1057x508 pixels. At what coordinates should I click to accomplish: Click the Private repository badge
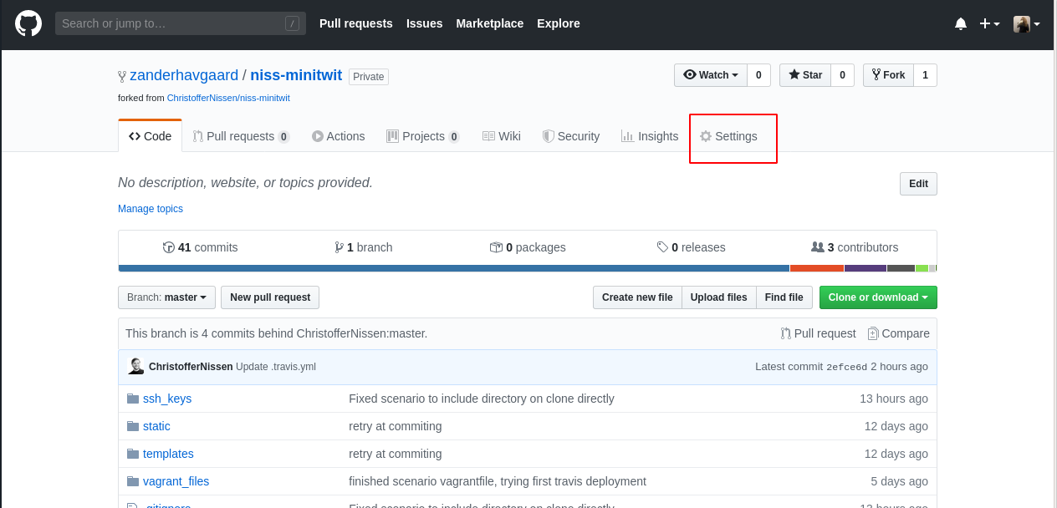tap(369, 77)
